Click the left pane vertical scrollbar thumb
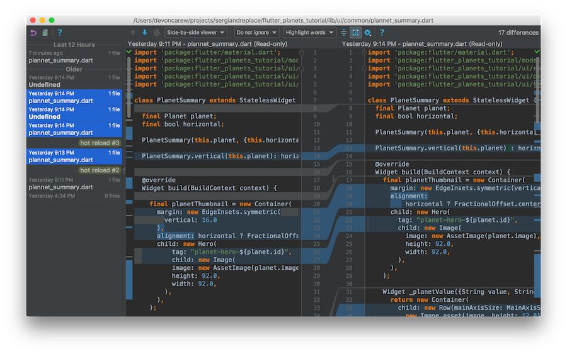 (129, 87)
